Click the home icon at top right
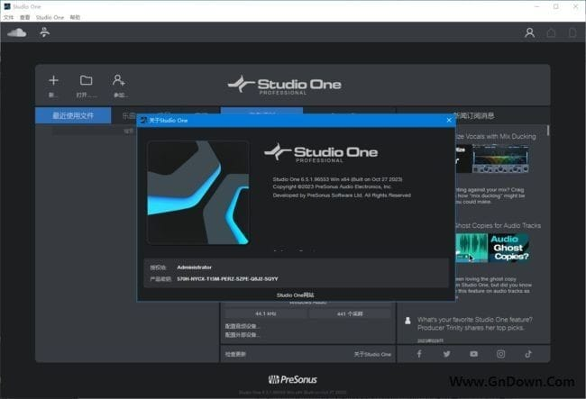This screenshot has height=399, width=586. (552, 33)
